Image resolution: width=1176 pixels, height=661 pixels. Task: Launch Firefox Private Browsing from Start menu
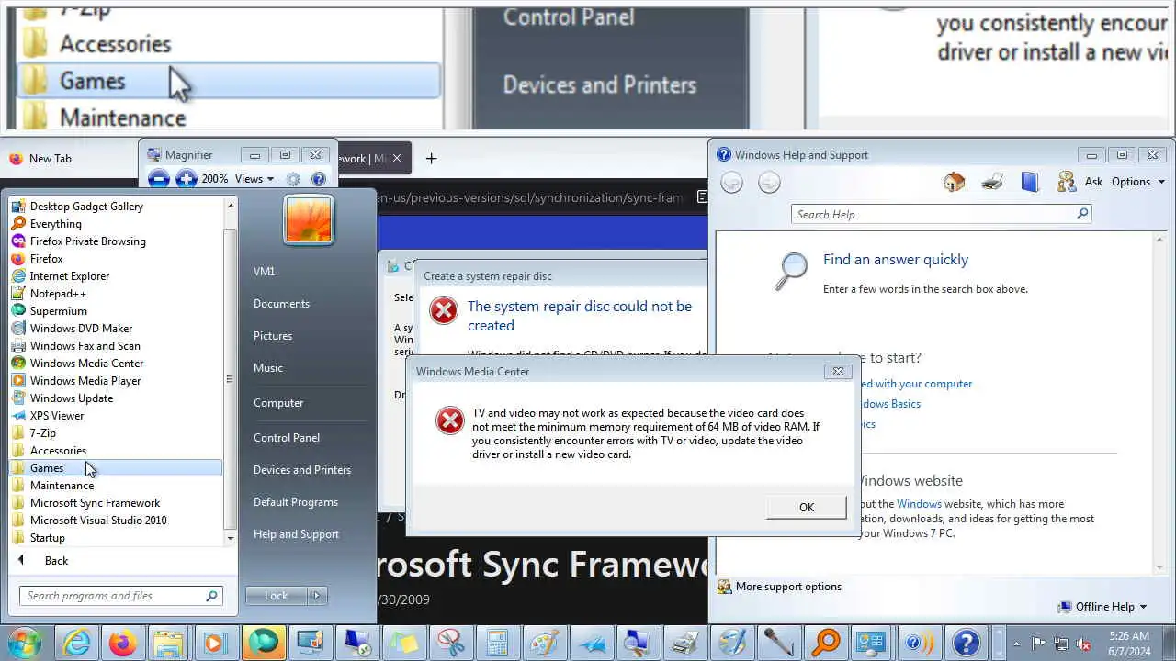pos(116,241)
